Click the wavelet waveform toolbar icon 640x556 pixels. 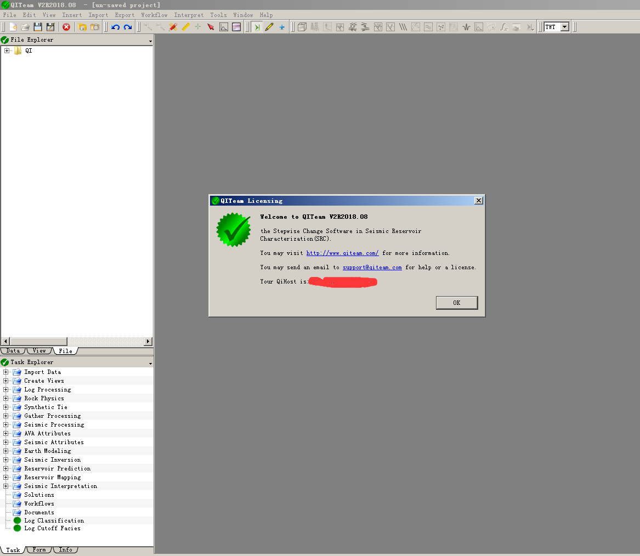466,27
